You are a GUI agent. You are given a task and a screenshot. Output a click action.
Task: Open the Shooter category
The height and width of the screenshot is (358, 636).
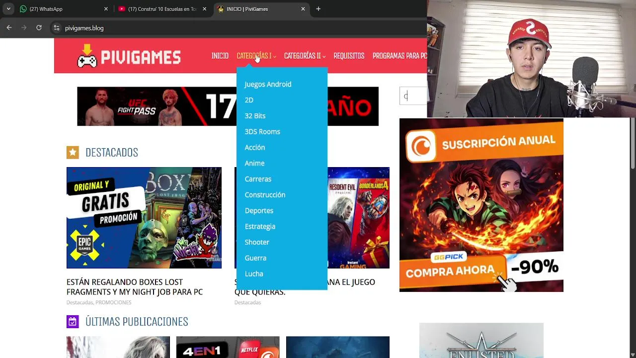tap(257, 242)
